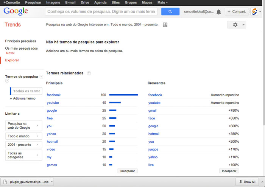Open +Conceito in the top bar
Viewport: 265px width, 187px height.
(x=12, y=3)
